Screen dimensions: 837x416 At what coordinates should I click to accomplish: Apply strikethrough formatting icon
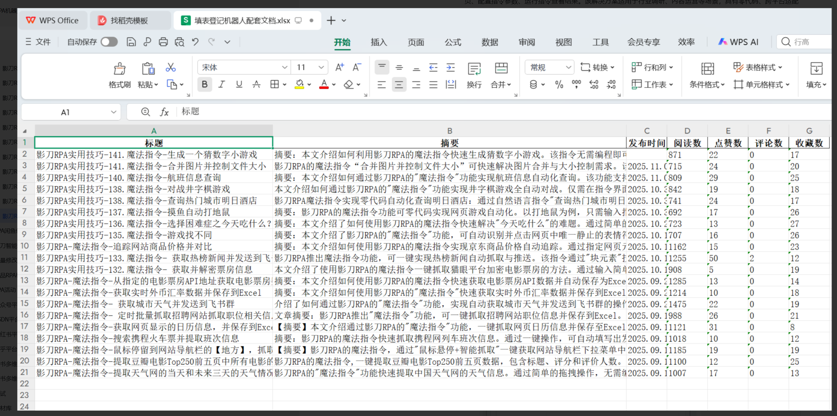pyautogui.click(x=257, y=84)
